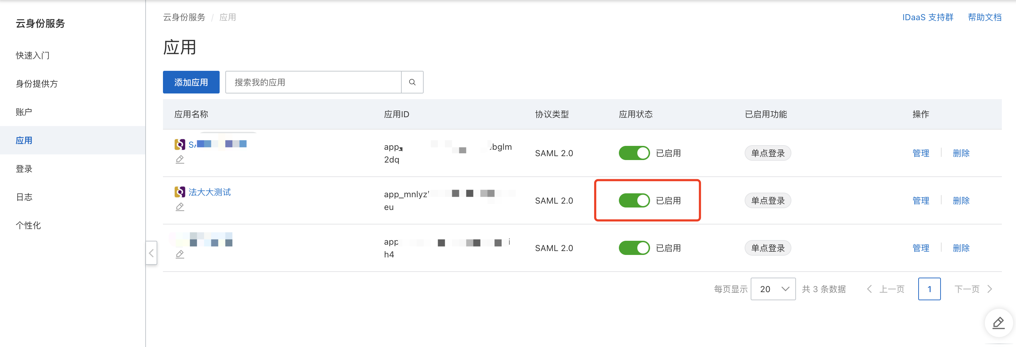Viewport: 1016px width, 347px height.
Task: Click edit pencil under the third app name
Action: click(x=180, y=254)
